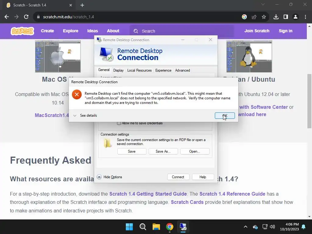
Task: Click the browser back arrow
Action: point(7,17)
